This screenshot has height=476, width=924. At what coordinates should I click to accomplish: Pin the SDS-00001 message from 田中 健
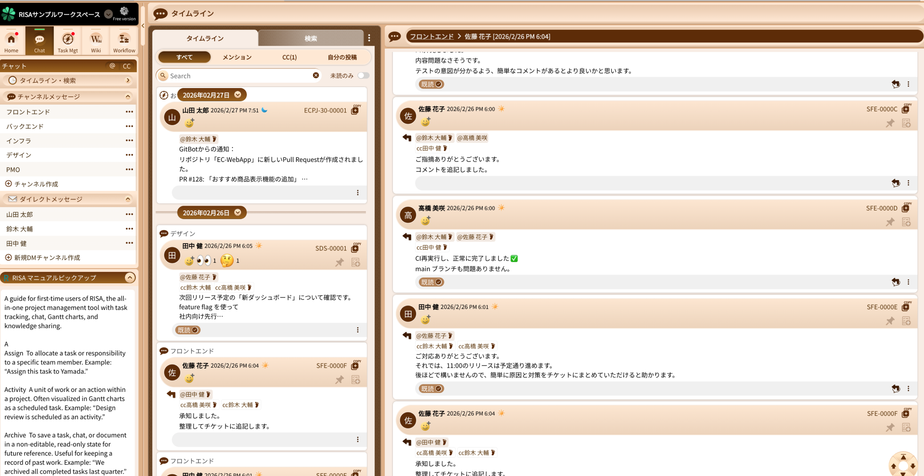[339, 262]
